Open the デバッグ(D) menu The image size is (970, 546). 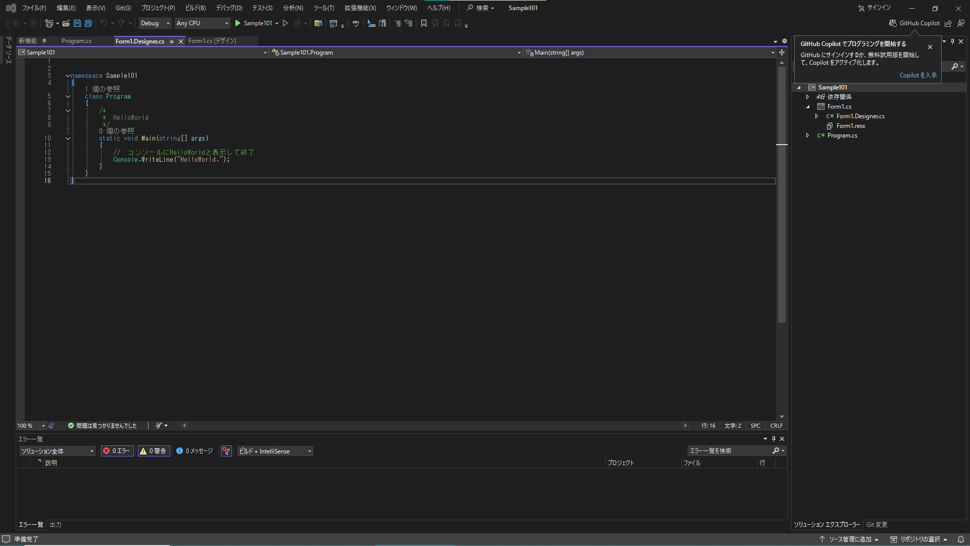(x=229, y=8)
